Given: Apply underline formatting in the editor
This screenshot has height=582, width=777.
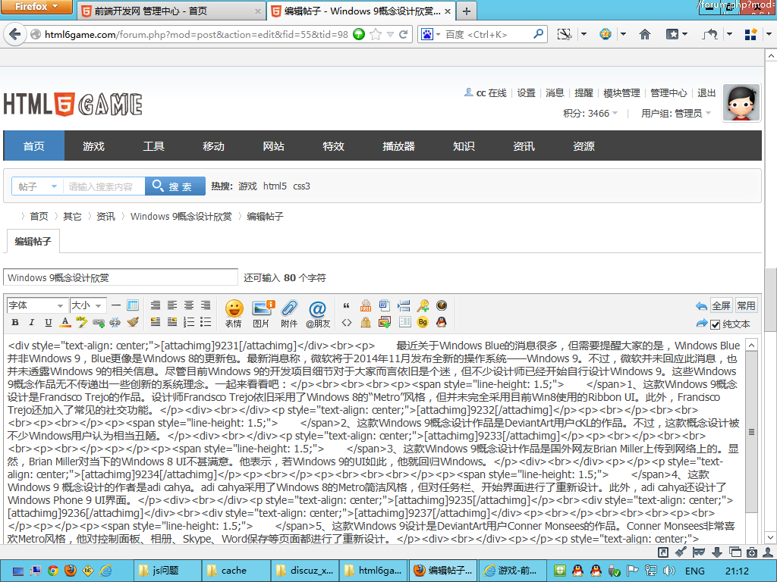Looking at the screenshot, I should [48, 323].
